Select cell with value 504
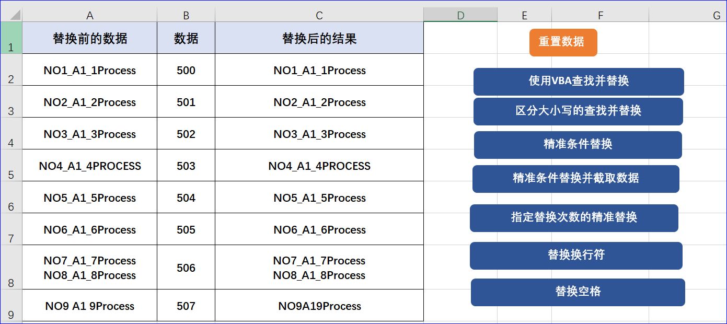The height and width of the screenshot is (324, 727). pyautogui.click(x=186, y=197)
